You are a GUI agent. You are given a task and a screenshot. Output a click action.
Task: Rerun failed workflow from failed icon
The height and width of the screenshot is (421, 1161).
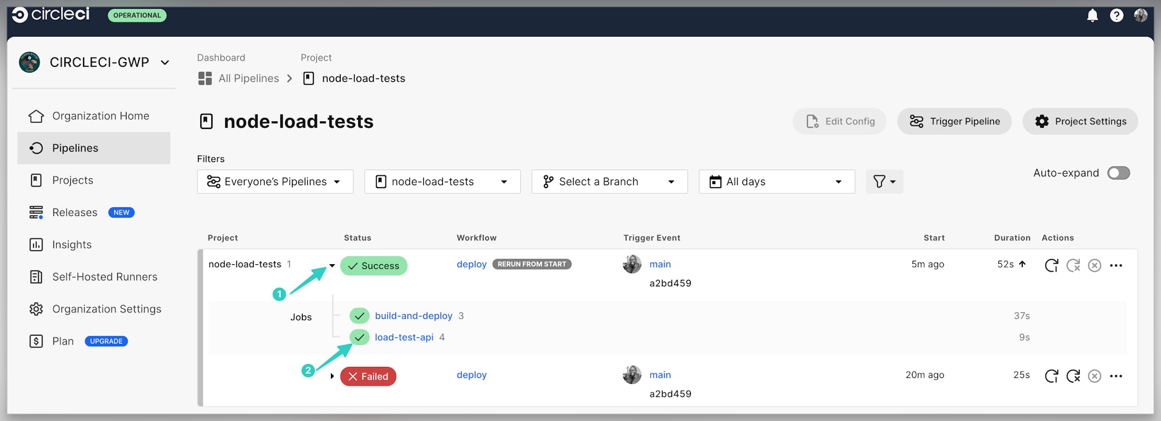[x=1073, y=376]
